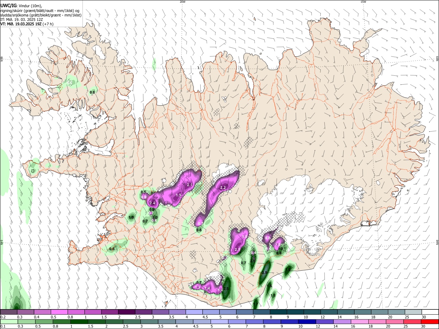
Task: Click the 'UWC/IG' title in the header box
Action: point(8,5)
